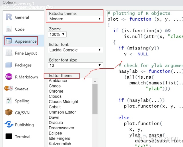Select the Appearance options section
This screenshot has height=147, width=183.
tap(23, 41)
